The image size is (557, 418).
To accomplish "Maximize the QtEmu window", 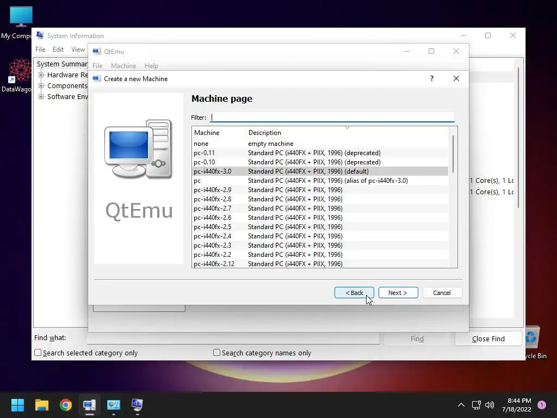I will [431, 51].
